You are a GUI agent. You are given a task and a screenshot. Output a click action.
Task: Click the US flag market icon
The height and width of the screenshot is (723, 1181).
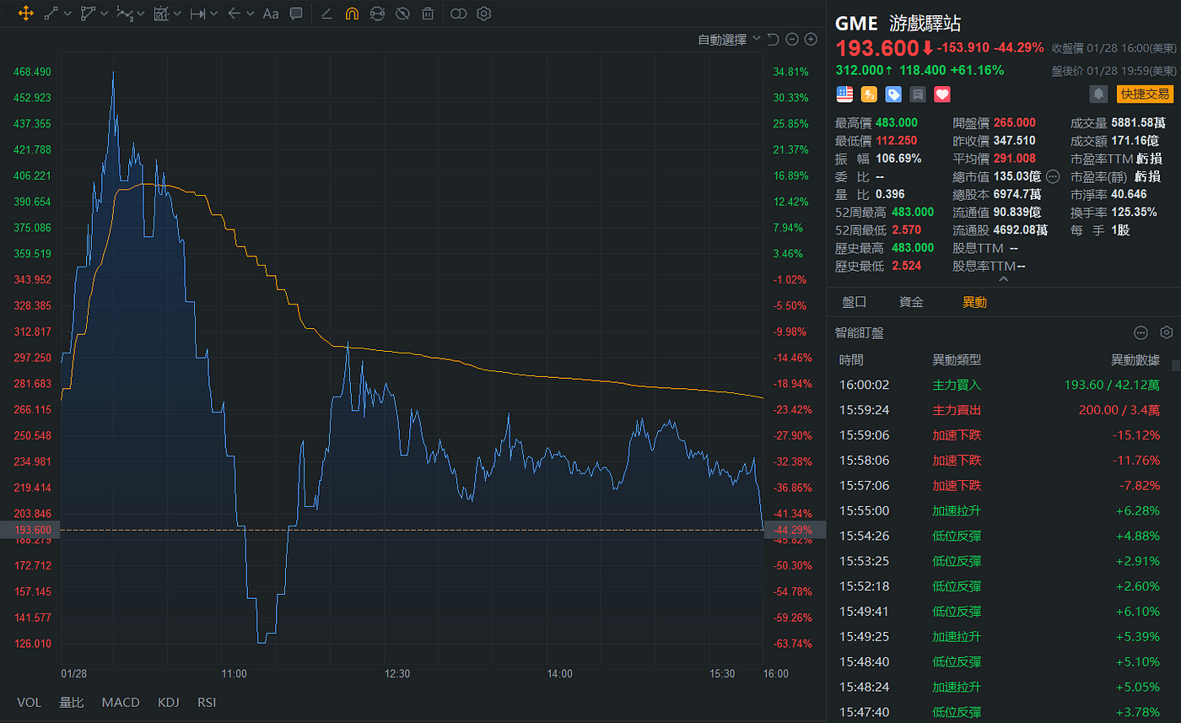click(x=844, y=94)
